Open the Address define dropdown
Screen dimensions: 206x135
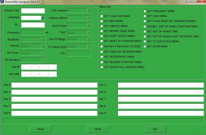(89, 18)
